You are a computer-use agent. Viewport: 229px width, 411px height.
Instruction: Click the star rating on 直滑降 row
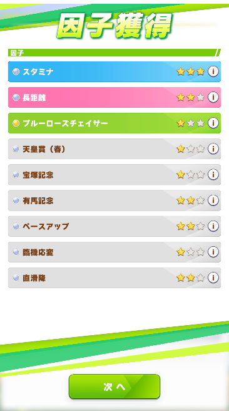[x=191, y=278]
